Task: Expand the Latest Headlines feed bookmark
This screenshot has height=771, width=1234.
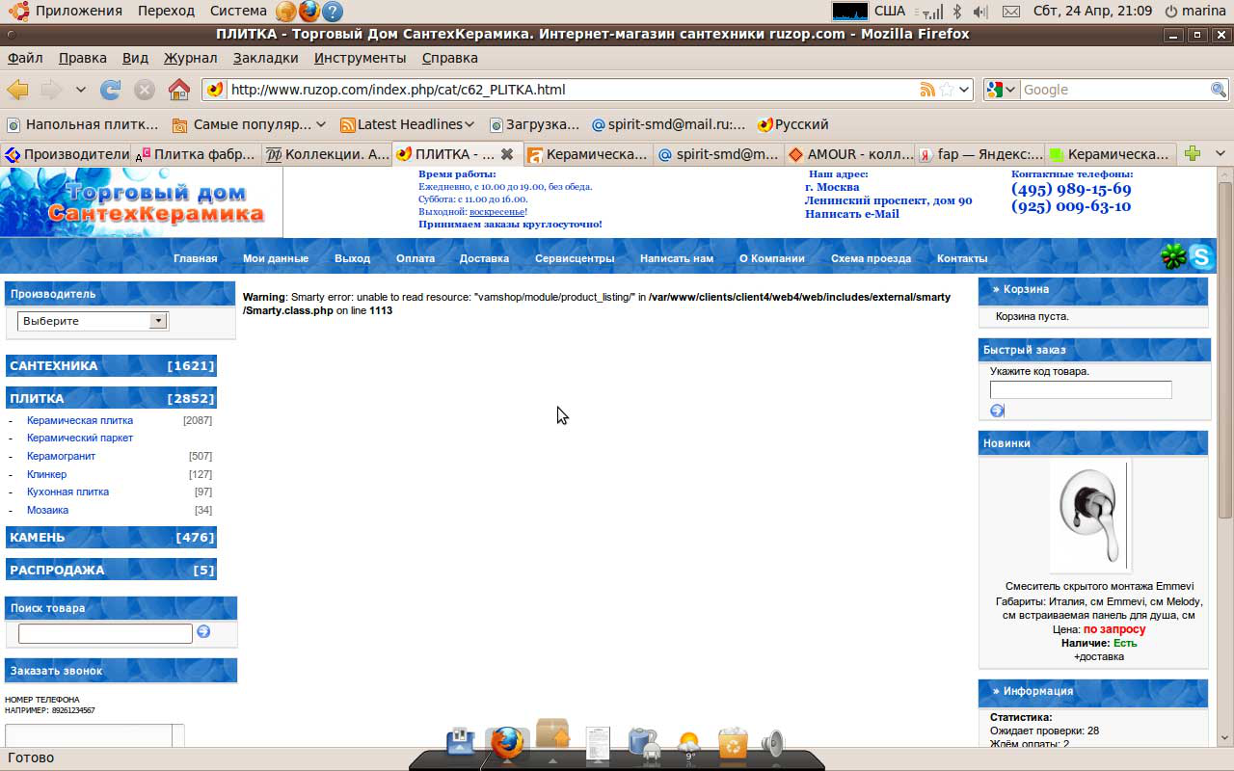Action: [408, 124]
